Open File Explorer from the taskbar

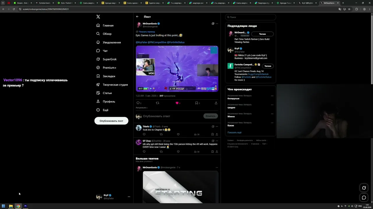11,206
